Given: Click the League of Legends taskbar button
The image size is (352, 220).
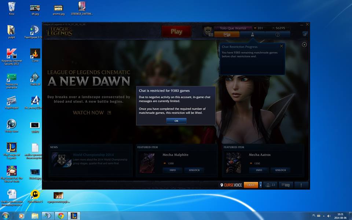Looking at the screenshot, I should (x=74, y=216).
